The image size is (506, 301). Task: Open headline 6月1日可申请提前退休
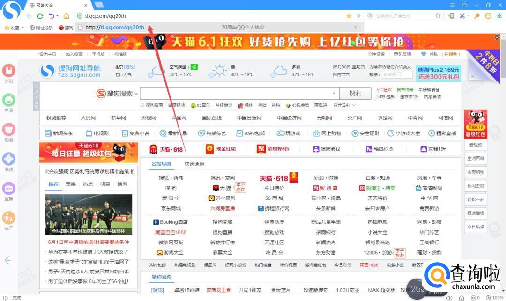(89, 242)
